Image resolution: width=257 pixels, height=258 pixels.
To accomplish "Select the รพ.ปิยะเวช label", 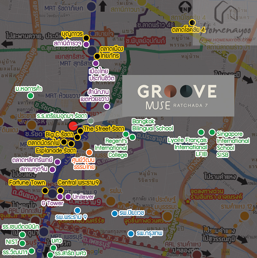I will click(x=132, y=213).
